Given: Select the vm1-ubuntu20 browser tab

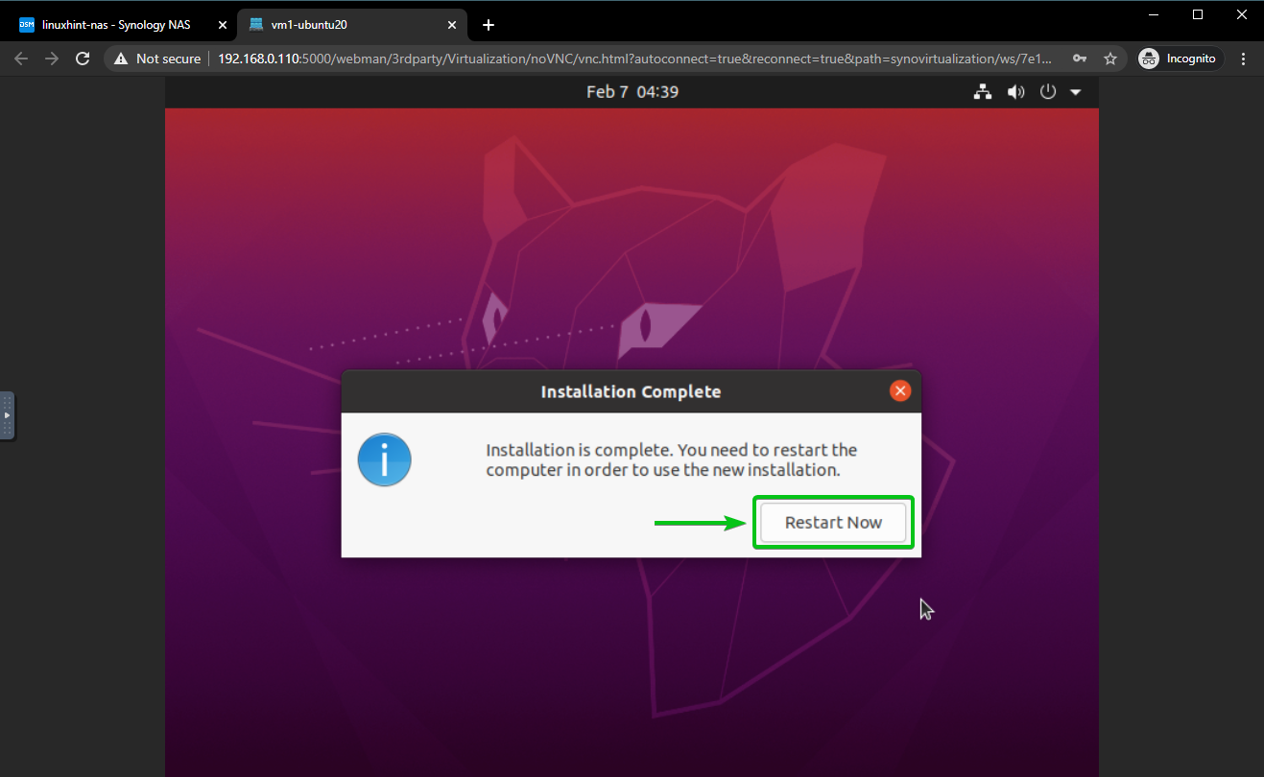Looking at the screenshot, I should tap(351, 25).
